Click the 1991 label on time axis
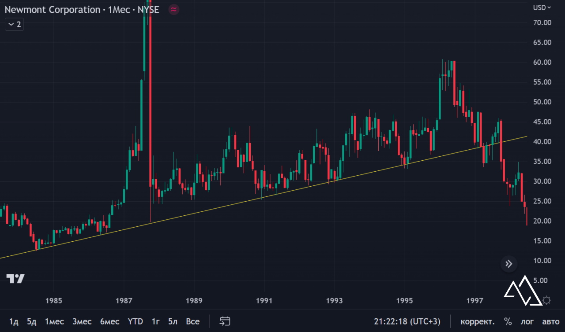This screenshot has height=332, width=565. 264,301
